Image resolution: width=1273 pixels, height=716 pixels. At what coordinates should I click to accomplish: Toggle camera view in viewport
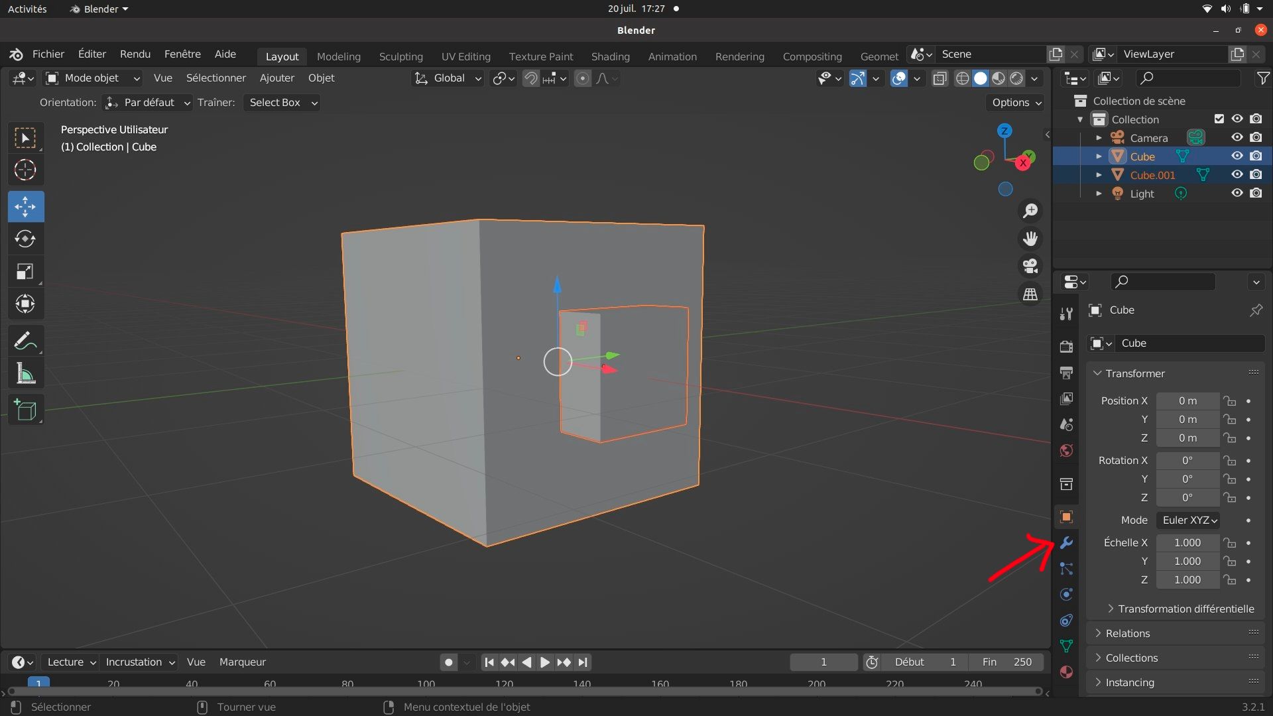[x=1030, y=266]
